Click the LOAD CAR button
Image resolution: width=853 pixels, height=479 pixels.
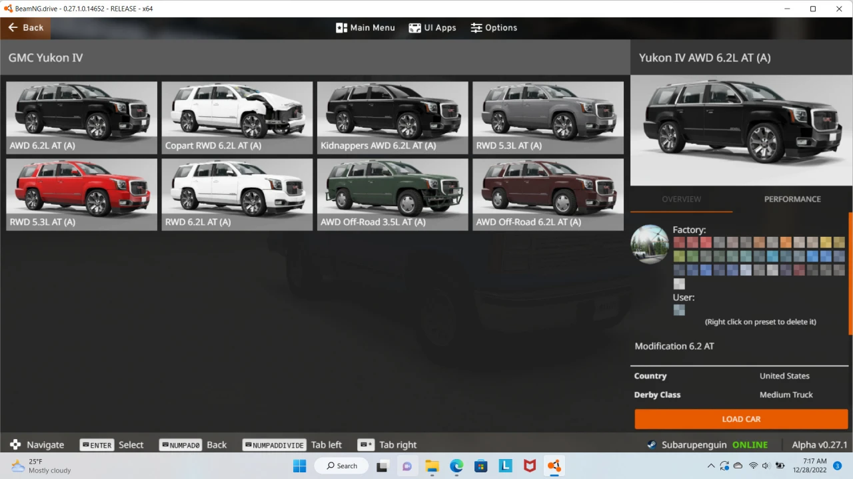tap(741, 419)
